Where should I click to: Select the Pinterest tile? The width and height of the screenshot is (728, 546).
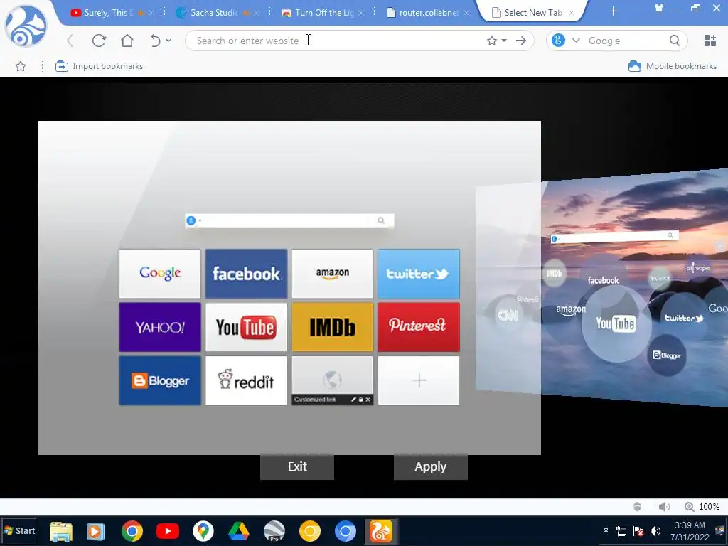tap(419, 327)
